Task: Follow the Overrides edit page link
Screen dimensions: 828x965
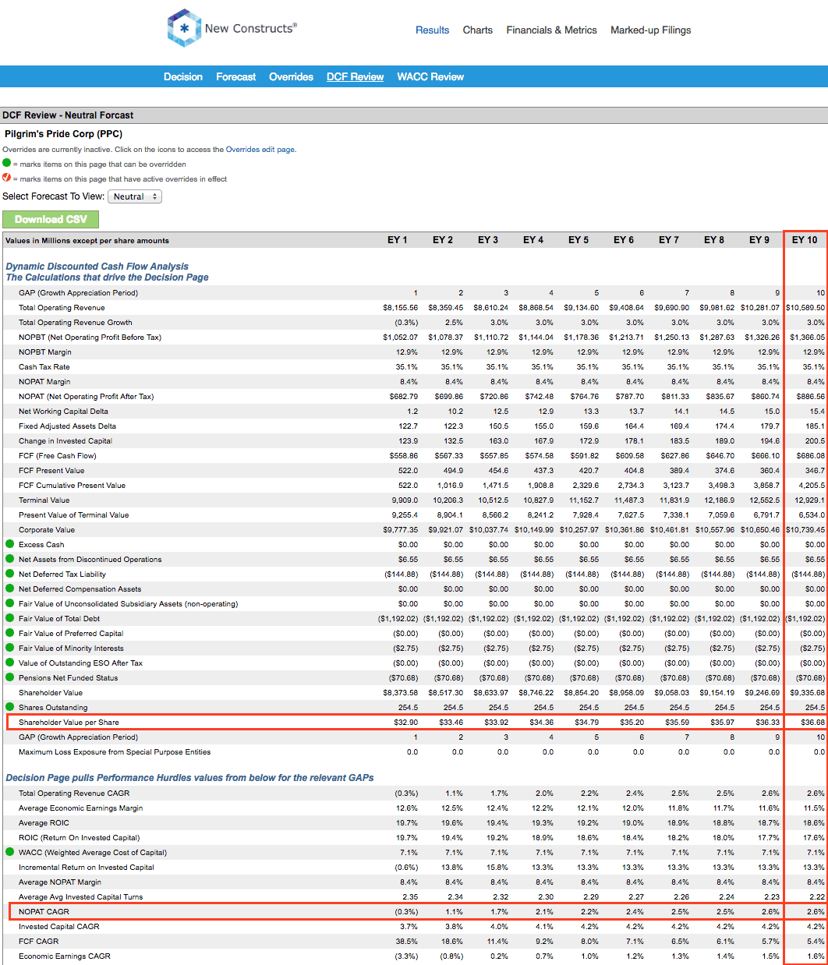Action: tap(260, 150)
